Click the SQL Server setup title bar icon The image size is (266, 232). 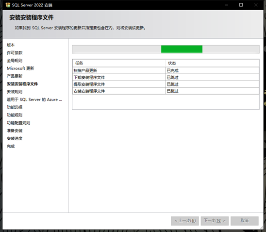(8, 5)
